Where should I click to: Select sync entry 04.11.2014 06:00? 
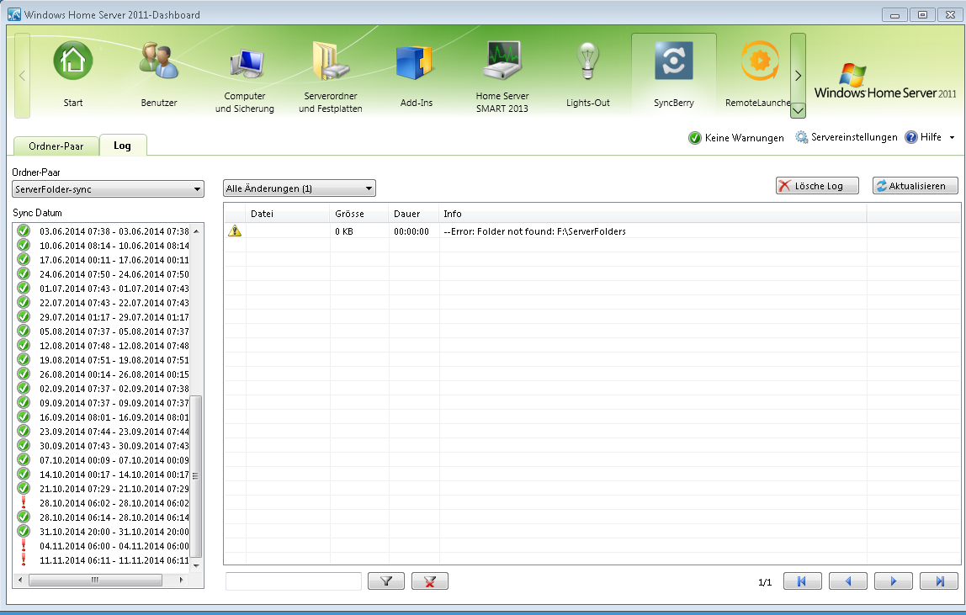point(114,545)
